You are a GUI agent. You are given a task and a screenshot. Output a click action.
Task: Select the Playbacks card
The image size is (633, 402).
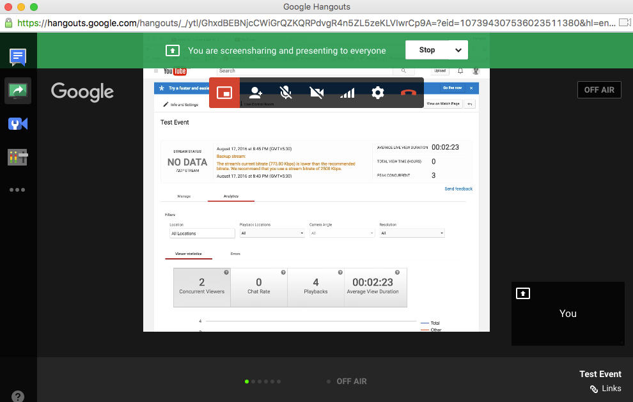coord(316,288)
